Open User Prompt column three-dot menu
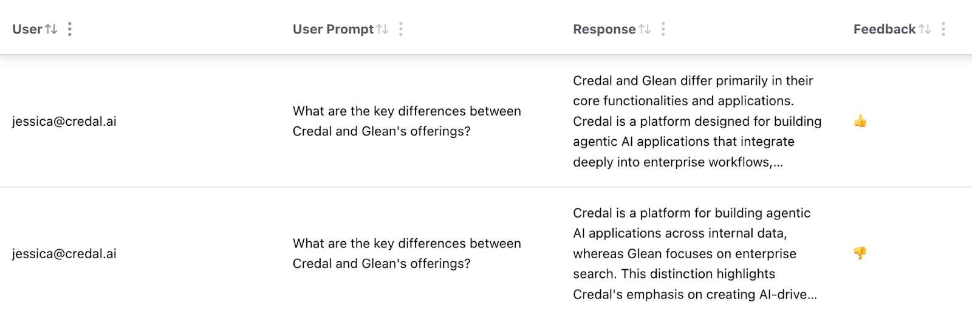The image size is (972, 316). (401, 29)
